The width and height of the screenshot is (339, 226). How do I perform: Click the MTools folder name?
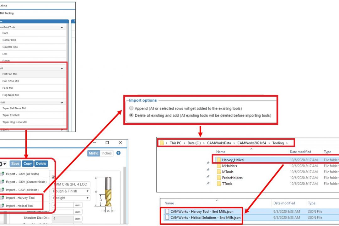[x=228, y=172]
